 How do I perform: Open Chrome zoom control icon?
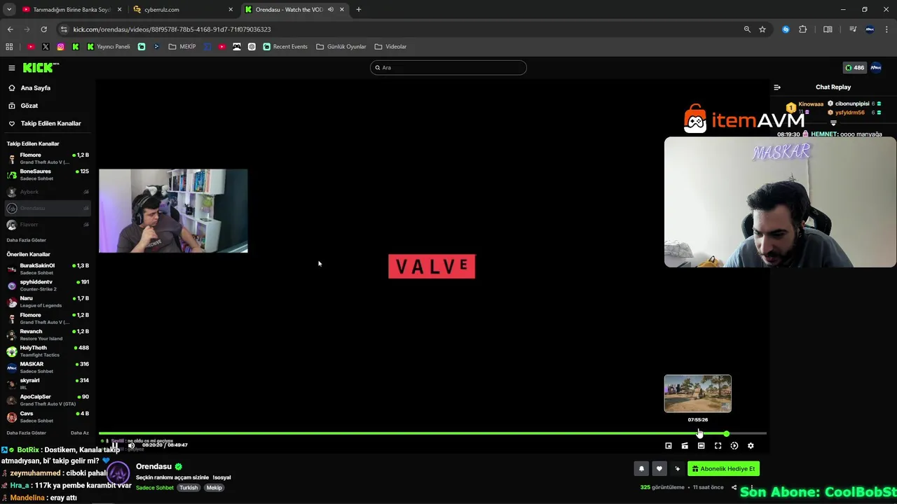click(747, 29)
